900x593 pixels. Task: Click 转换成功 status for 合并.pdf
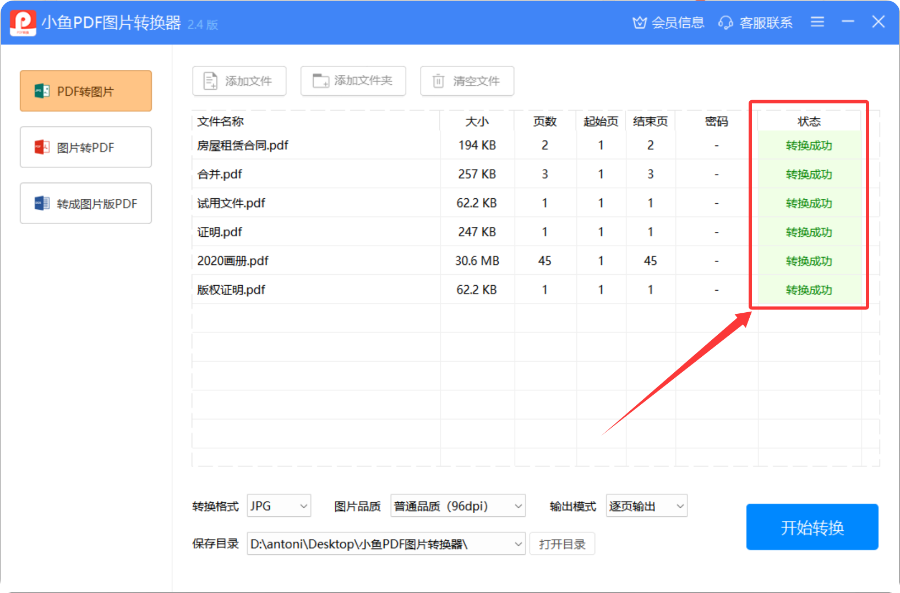point(809,175)
